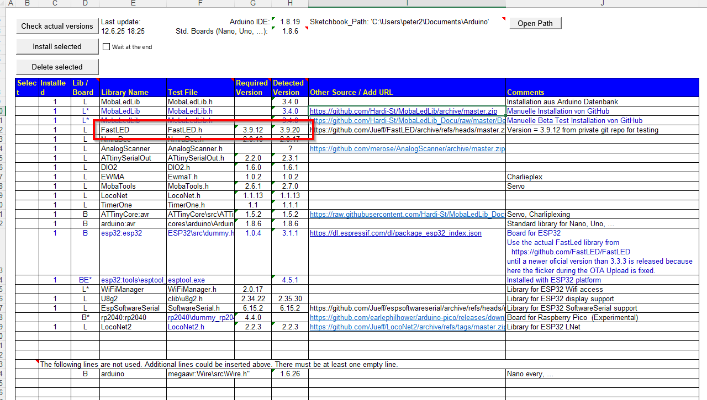Open the ATTinyCore githubusercontent link
This screenshot has width=707, height=400.
point(408,215)
